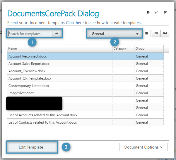This screenshot has width=176, height=160.
Task: Open the "Click here" templates link
Action: (x=75, y=23)
